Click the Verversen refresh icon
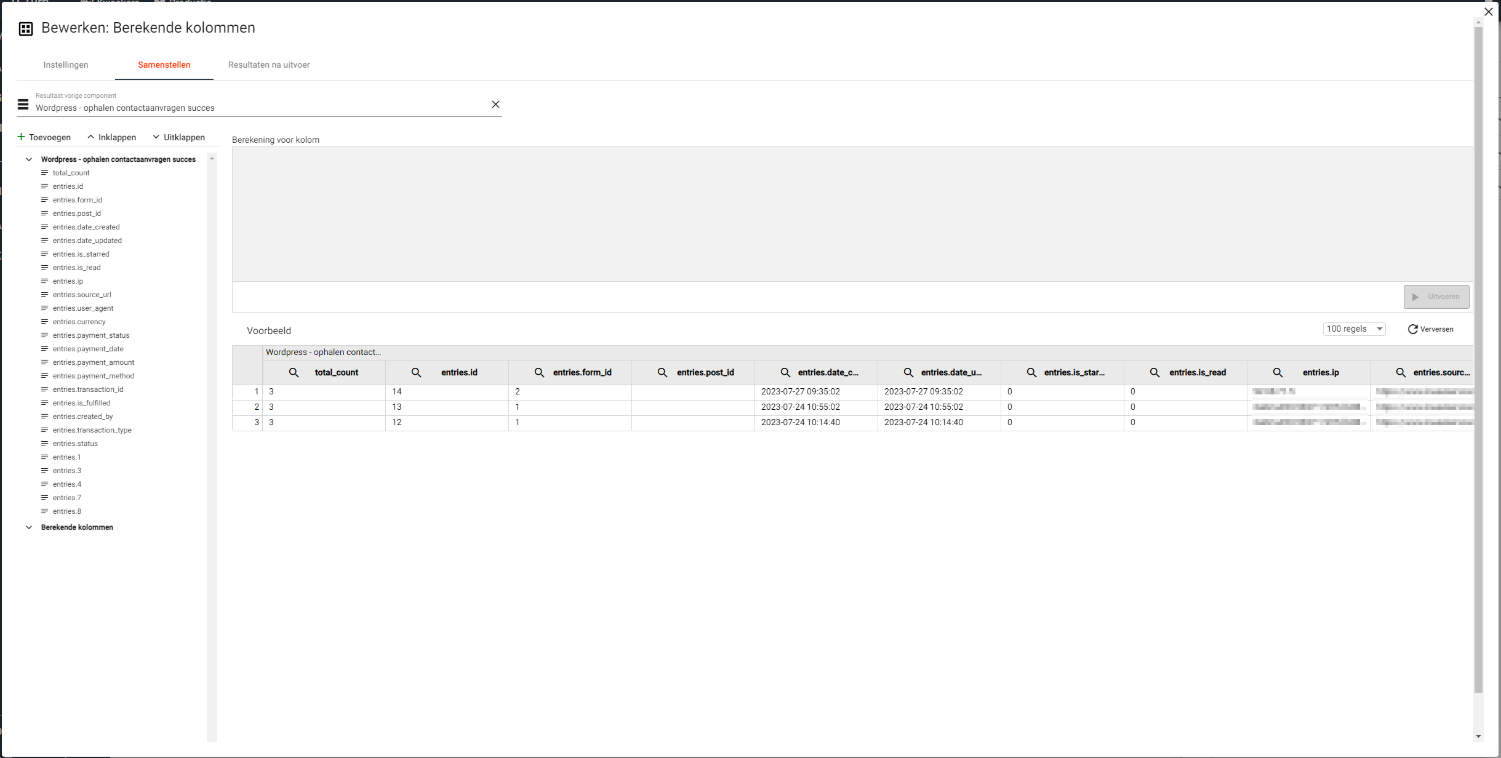This screenshot has width=1501, height=758. pyautogui.click(x=1413, y=329)
